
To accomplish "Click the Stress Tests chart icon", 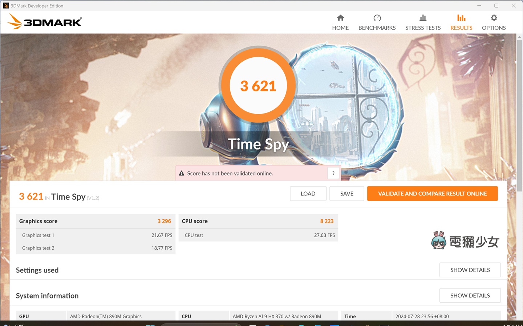I will [x=423, y=18].
